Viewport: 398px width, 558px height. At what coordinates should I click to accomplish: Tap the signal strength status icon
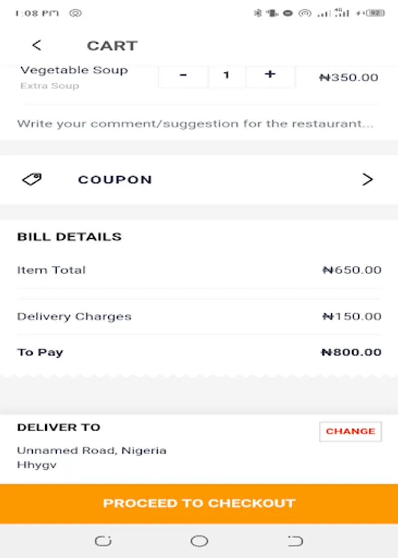click(323, 13)
